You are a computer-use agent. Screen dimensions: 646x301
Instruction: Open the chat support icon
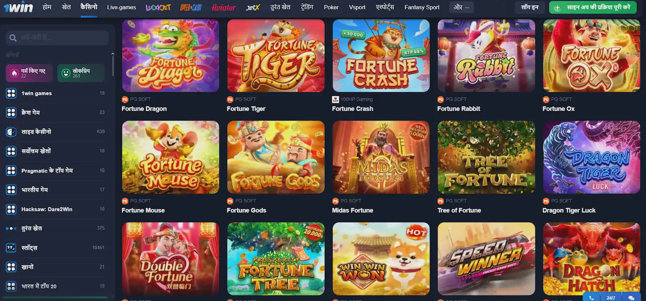pos(631,298)
